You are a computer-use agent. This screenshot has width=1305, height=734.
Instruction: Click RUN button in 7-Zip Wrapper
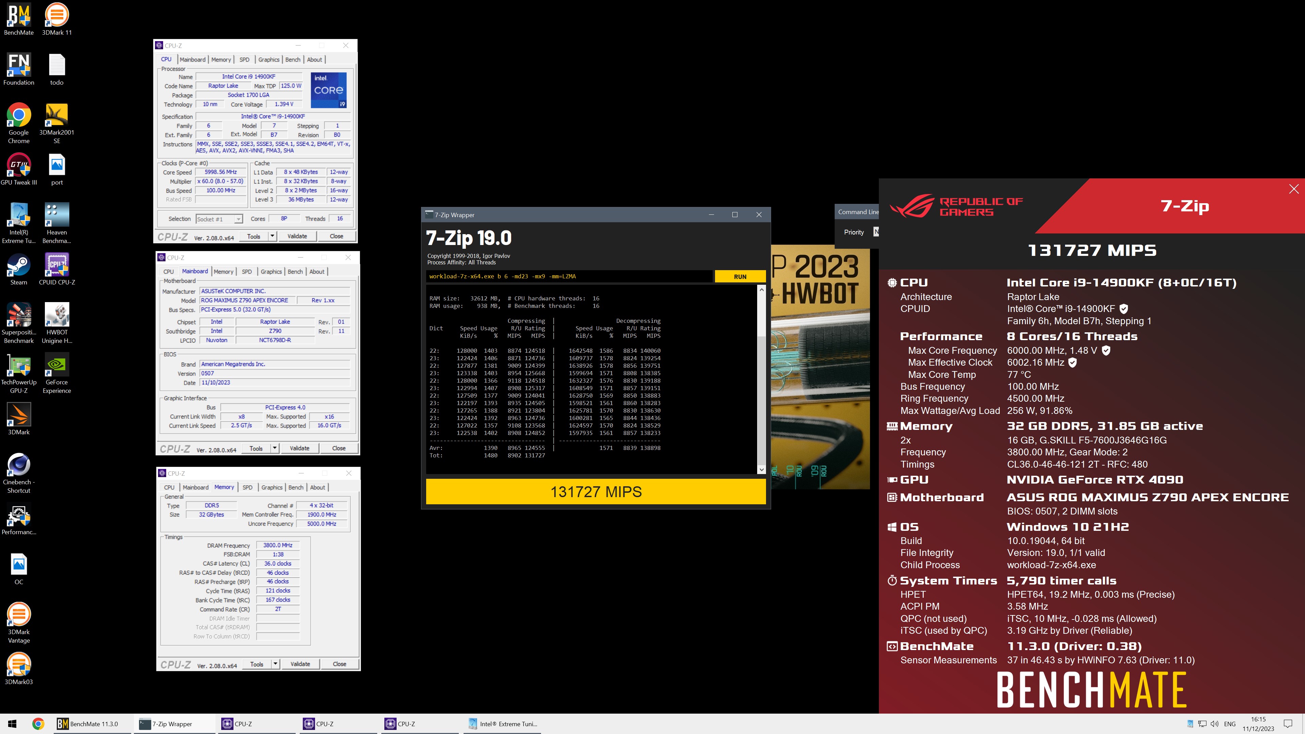tap(739, 277)
